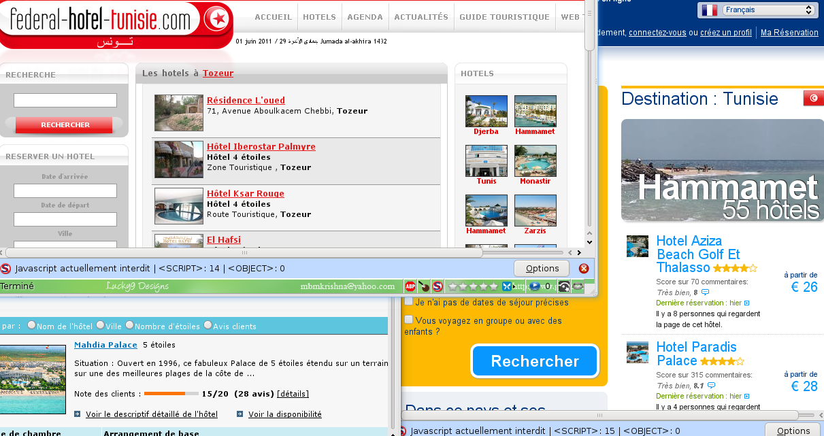Image resolution: width=824 pixels, height=436 pixels.
Task: Click the créez un profil link
Action: [726, 33]
